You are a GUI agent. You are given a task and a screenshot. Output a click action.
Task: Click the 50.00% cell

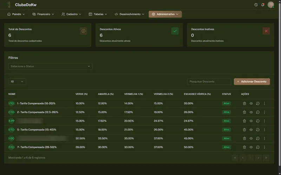[189, 147]
